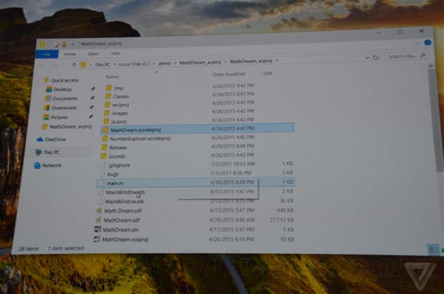Open the .tmp folder icon

(109, 88)
